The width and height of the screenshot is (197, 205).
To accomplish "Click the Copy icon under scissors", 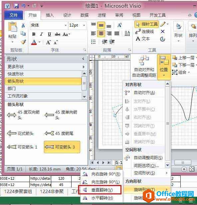I will tap(23, 34).
